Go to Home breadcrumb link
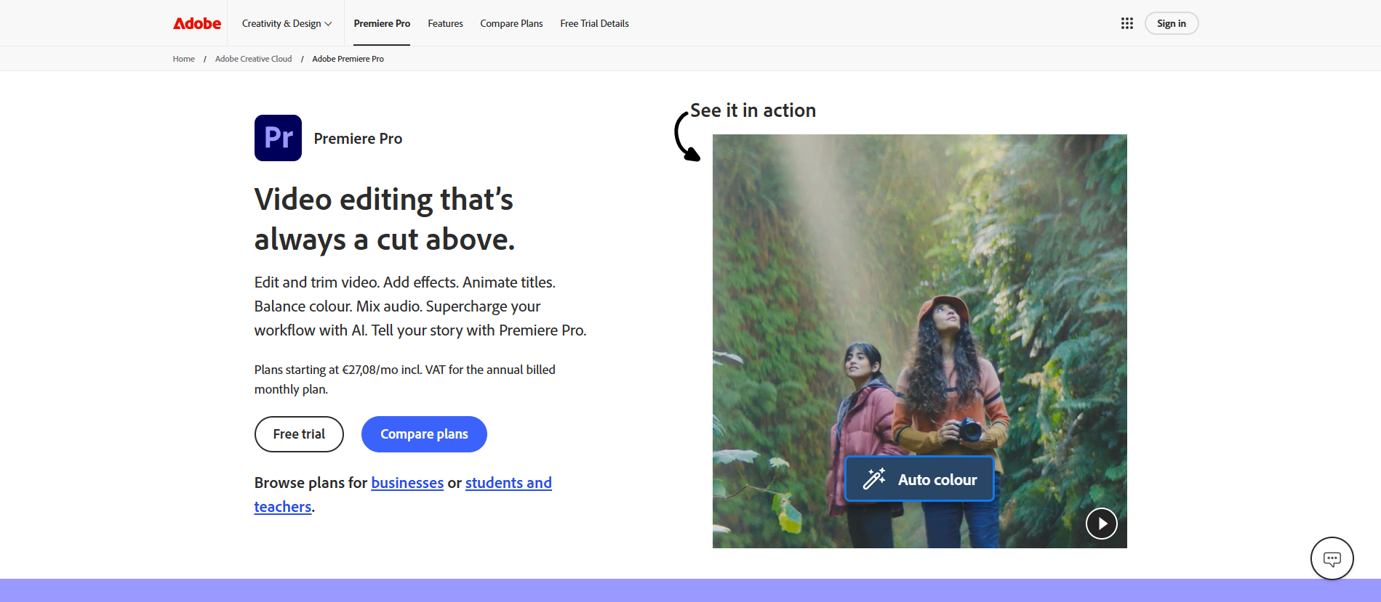Viewport: 1381px width, 602px height. (184, 59)
